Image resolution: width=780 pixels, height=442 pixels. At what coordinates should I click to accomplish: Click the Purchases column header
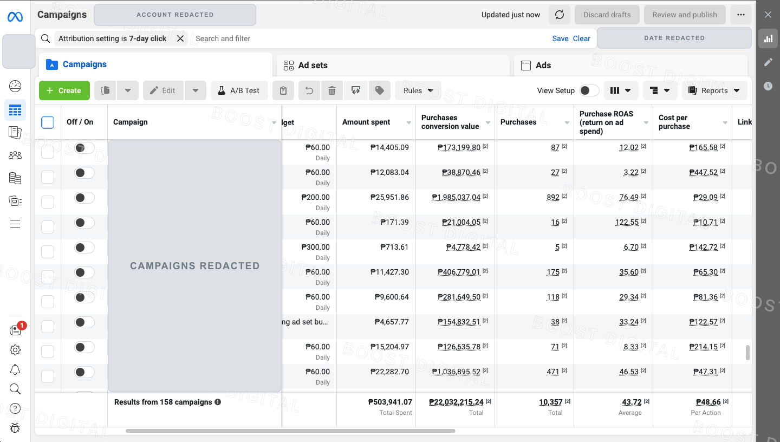(x=518, y=122)
